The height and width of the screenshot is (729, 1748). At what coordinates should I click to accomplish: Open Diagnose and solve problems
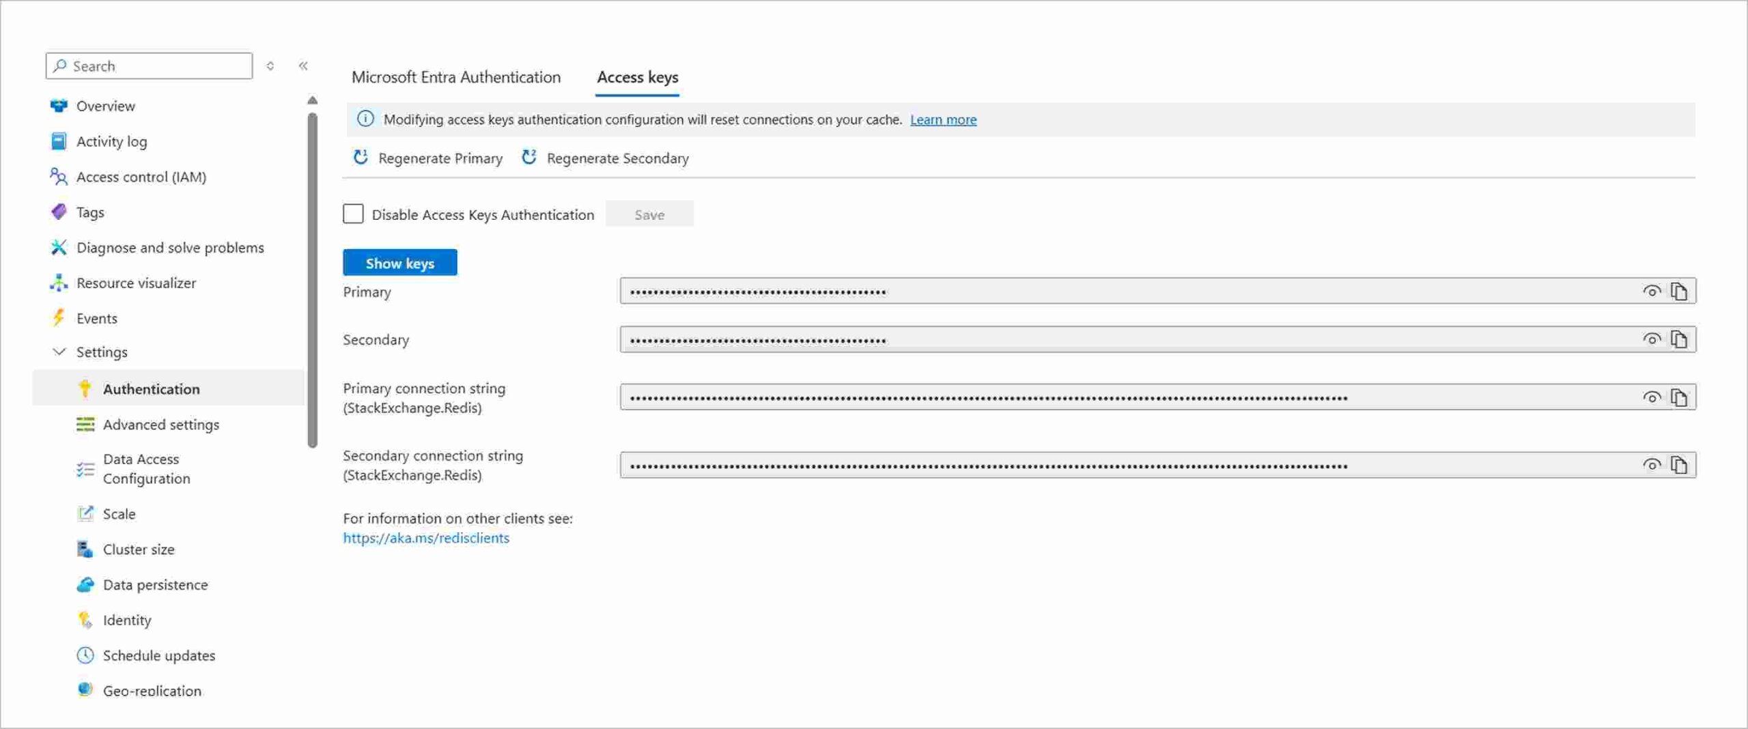(x=169, y=247)
